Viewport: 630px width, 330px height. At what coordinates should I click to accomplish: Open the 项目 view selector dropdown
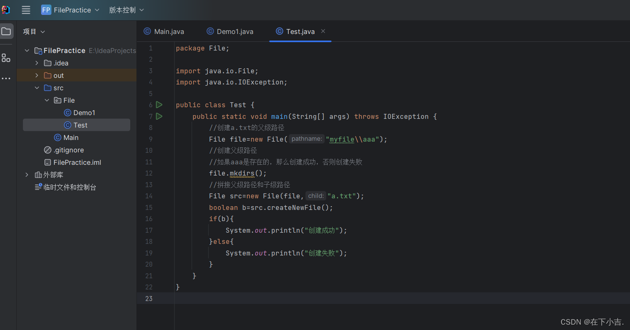point(34,31)
